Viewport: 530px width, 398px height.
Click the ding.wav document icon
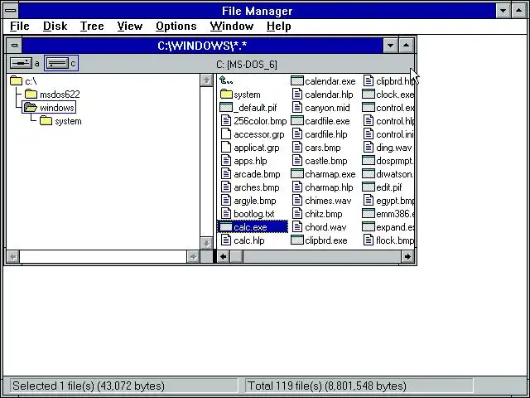[369, 148]
